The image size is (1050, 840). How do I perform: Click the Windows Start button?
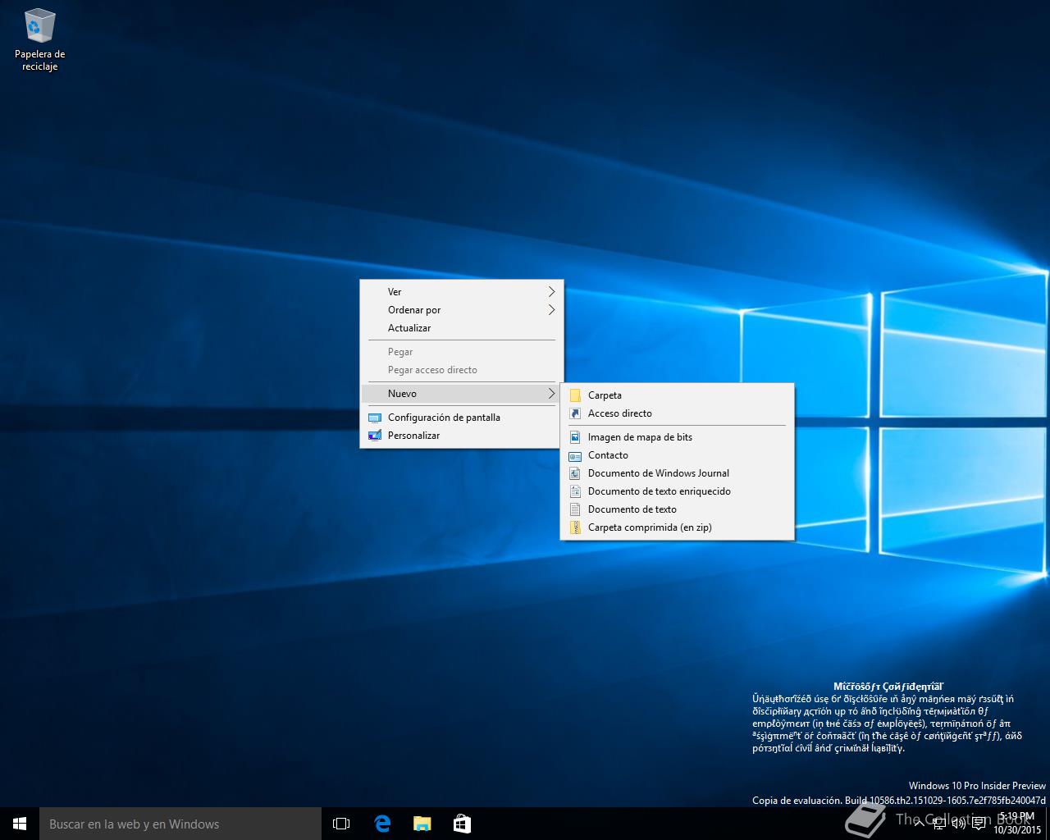pyautogui.click(x=20, y=824)
